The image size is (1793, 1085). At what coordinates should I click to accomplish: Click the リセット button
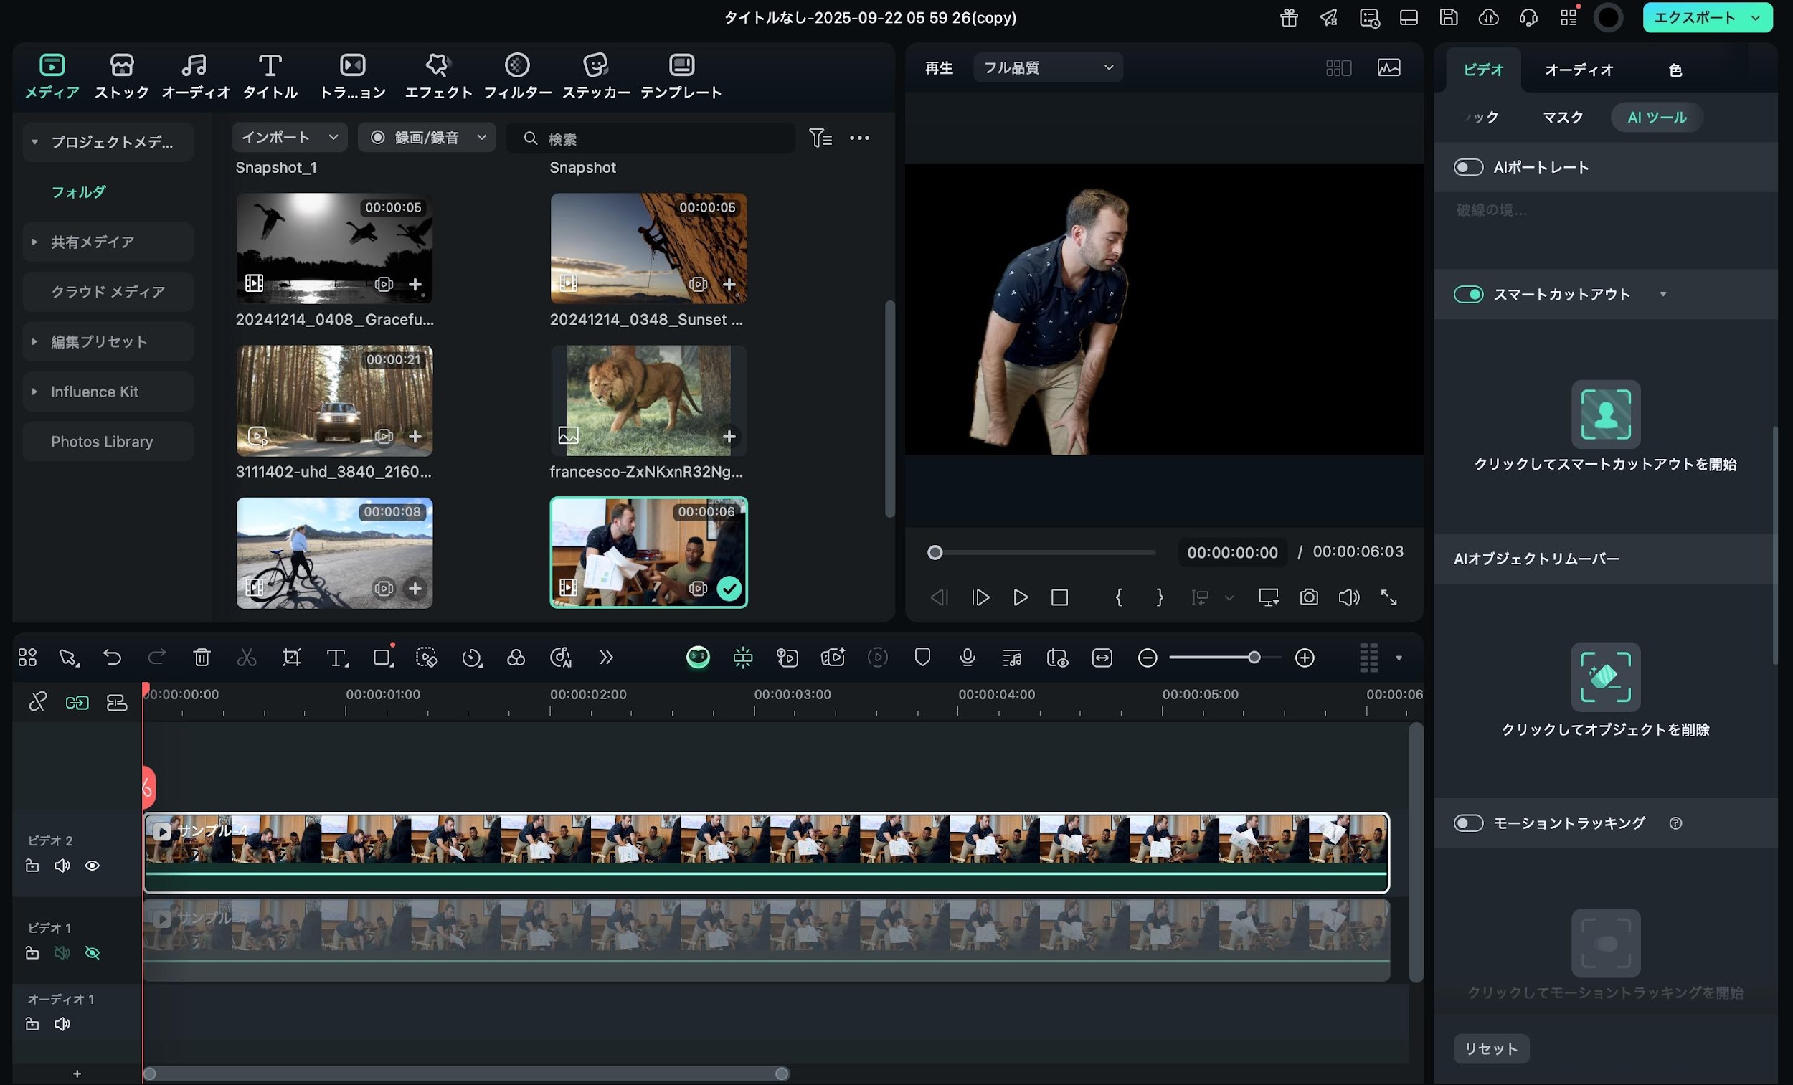click(x=1491, y=1048)
